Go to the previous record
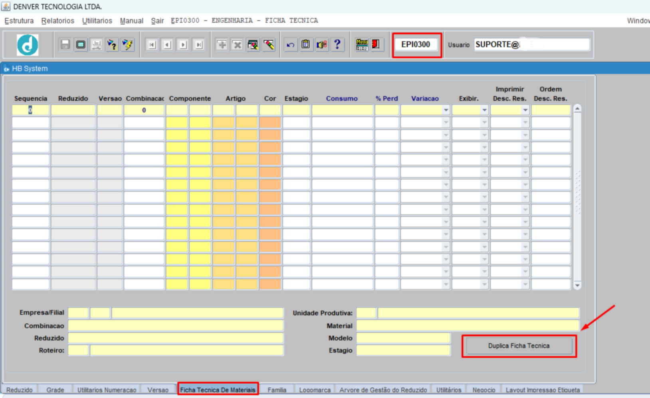The width and height of the screenshot is (650, 398). tap(167, 45)
